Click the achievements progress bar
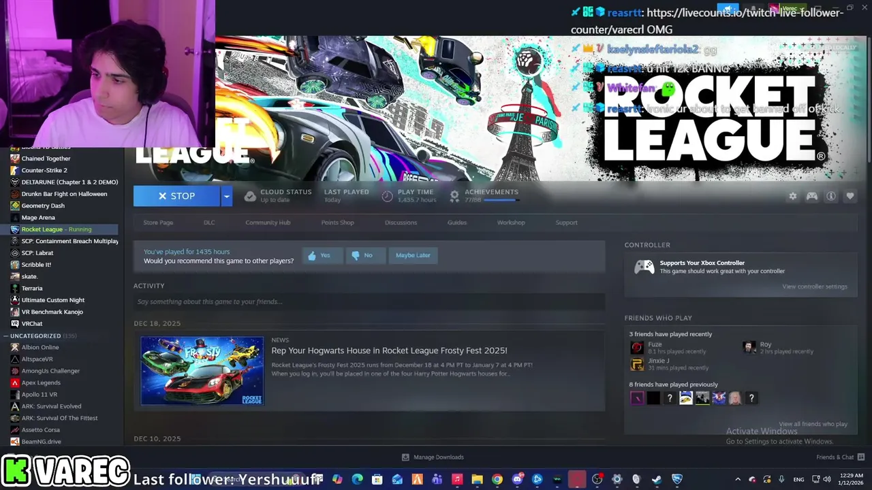 point(501,200)
